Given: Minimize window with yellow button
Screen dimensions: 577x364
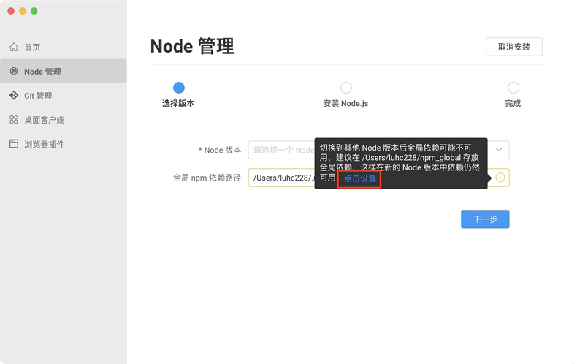Looking at the screenshot, I should point(23,11).
